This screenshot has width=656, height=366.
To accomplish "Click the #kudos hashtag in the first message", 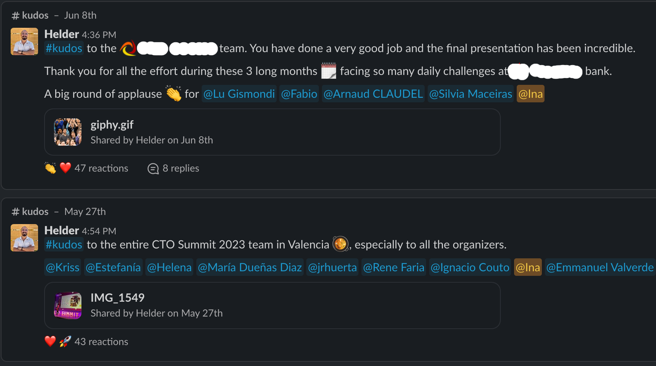I will tap(64, 48).
